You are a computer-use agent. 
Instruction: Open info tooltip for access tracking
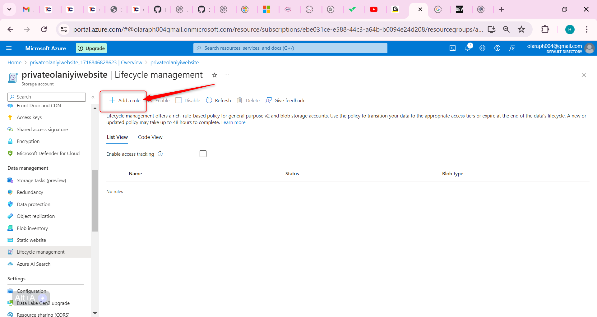(160, 154)
